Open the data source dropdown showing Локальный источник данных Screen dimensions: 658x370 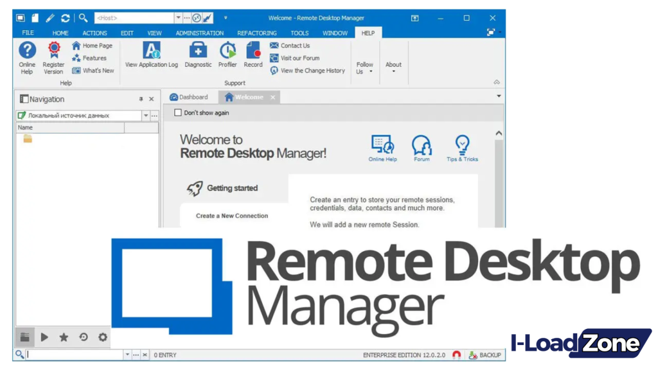click(x=145, y=116)
